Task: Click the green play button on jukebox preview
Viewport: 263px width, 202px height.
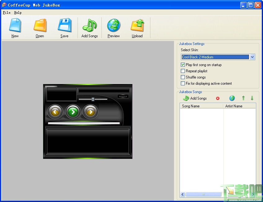Action: (x=73, y=112)
